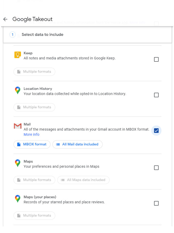Check the Location History checkbox
The width and height of the screenshot is (174, 233).
(x=156, y=95)
